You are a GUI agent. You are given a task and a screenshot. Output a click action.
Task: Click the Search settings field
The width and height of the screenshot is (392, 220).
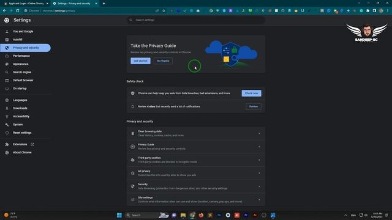pos(196,20)
